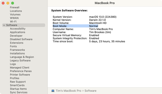Open Printer Software entry
Image resolution: width=162 pixels, height=94 pixels.
coord(20,74)
